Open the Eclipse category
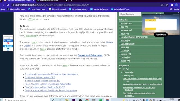180x101 pixels. click(124, 40)
